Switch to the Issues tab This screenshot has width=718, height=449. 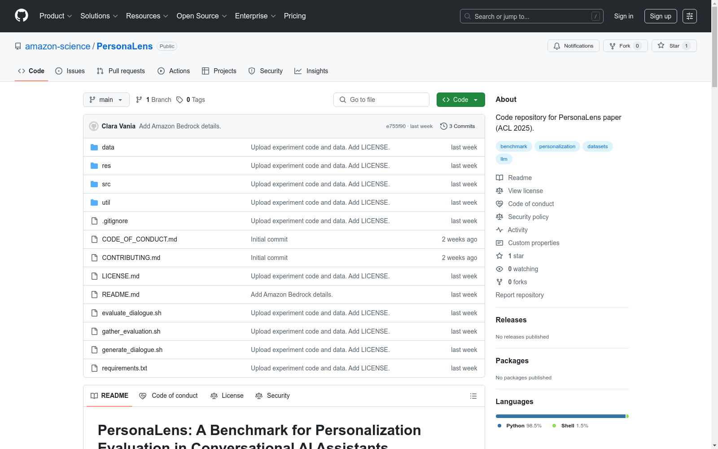tap(70, 71)
